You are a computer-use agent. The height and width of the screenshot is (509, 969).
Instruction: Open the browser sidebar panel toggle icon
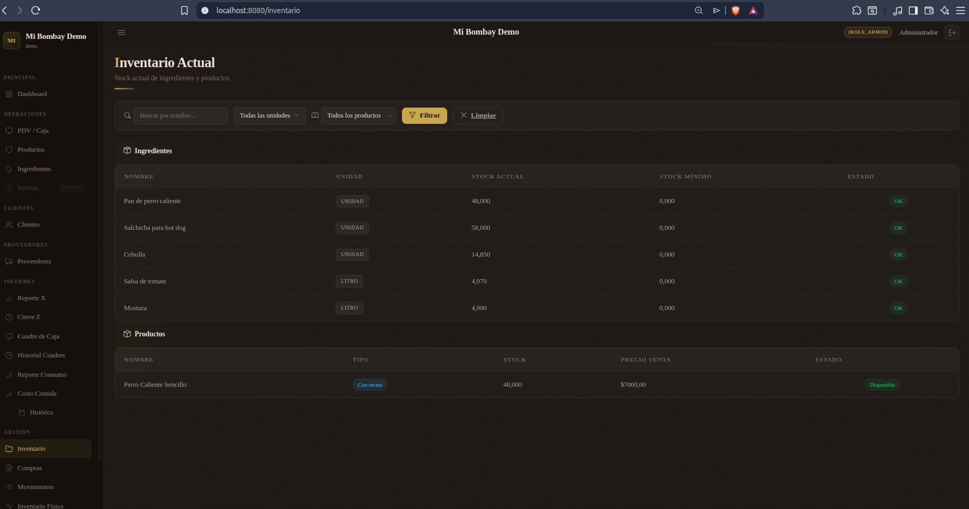coord(913,10)
